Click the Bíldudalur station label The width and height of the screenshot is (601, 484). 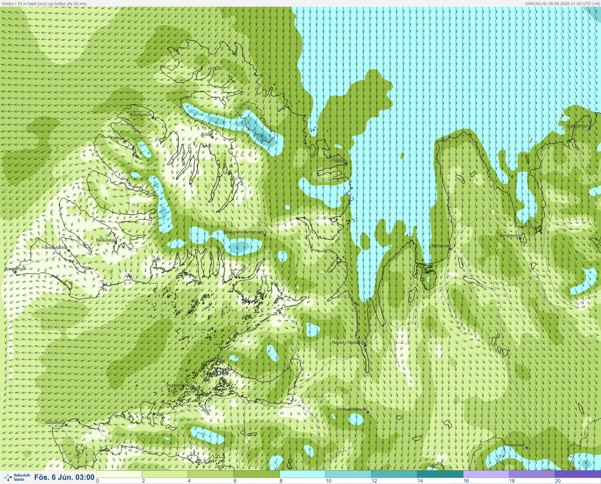click(105, 240)
